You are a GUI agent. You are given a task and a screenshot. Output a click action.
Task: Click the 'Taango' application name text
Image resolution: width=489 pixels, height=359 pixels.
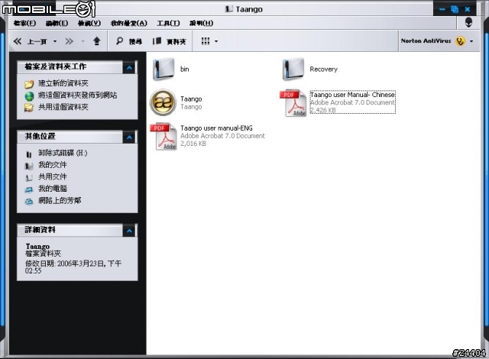point(191,99)
